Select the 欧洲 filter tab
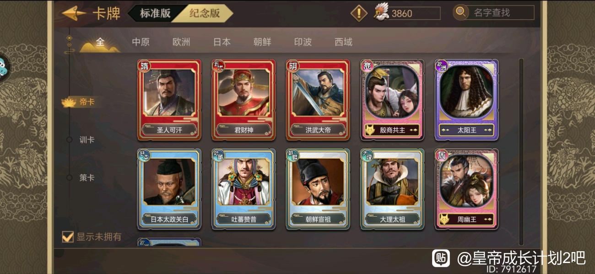The image size is (595, 274). pyautogui.click(x=181, y=42)
